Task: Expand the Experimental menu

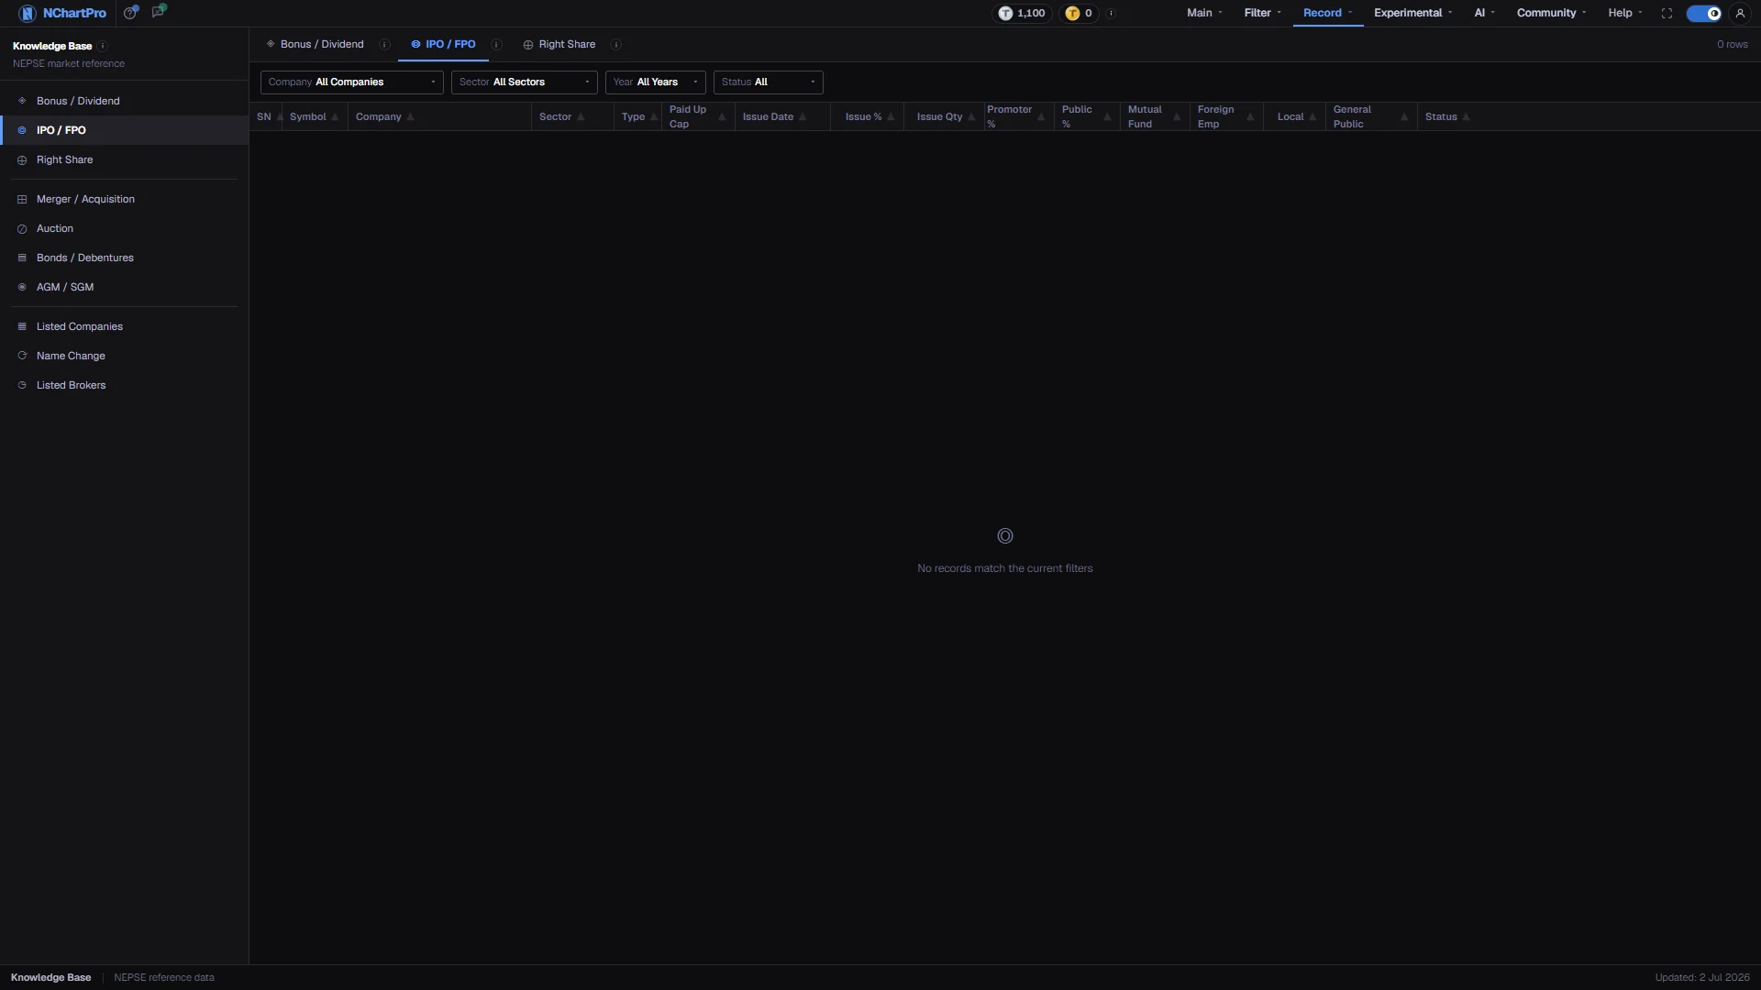Action: 1412,13
